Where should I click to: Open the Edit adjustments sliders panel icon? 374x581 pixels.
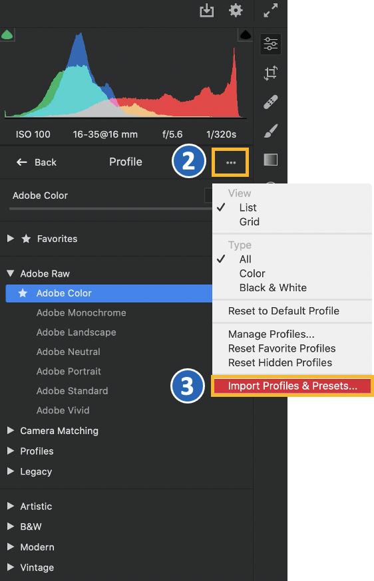pyautogui.click(x=270, y=44)
